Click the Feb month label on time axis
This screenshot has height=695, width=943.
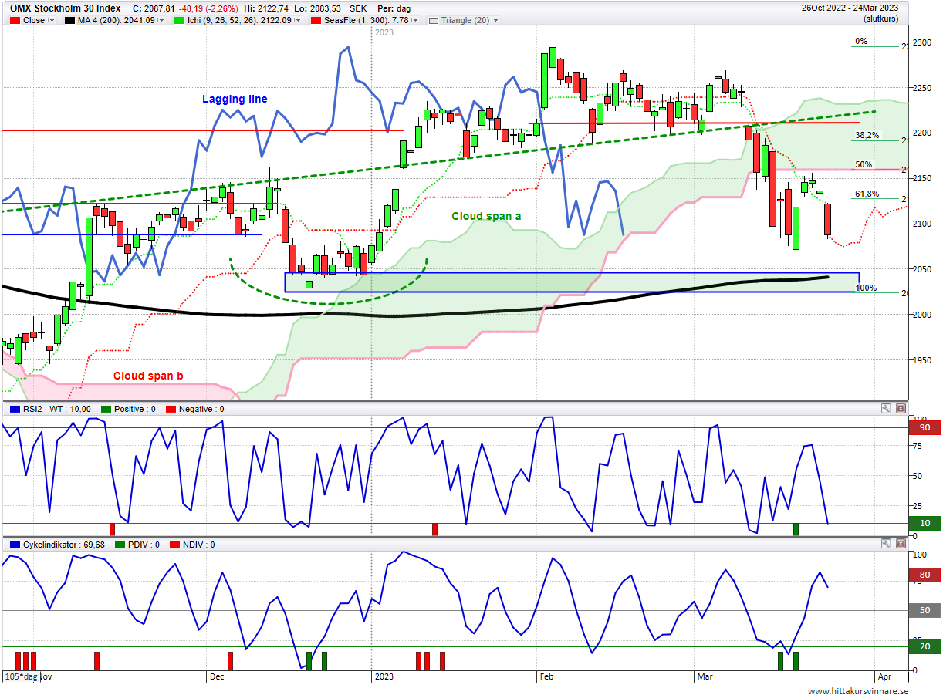point(546,676)
